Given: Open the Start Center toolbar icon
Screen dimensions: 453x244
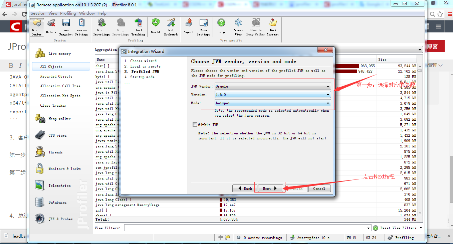Looking at the screenshot, I should (37, 27).
